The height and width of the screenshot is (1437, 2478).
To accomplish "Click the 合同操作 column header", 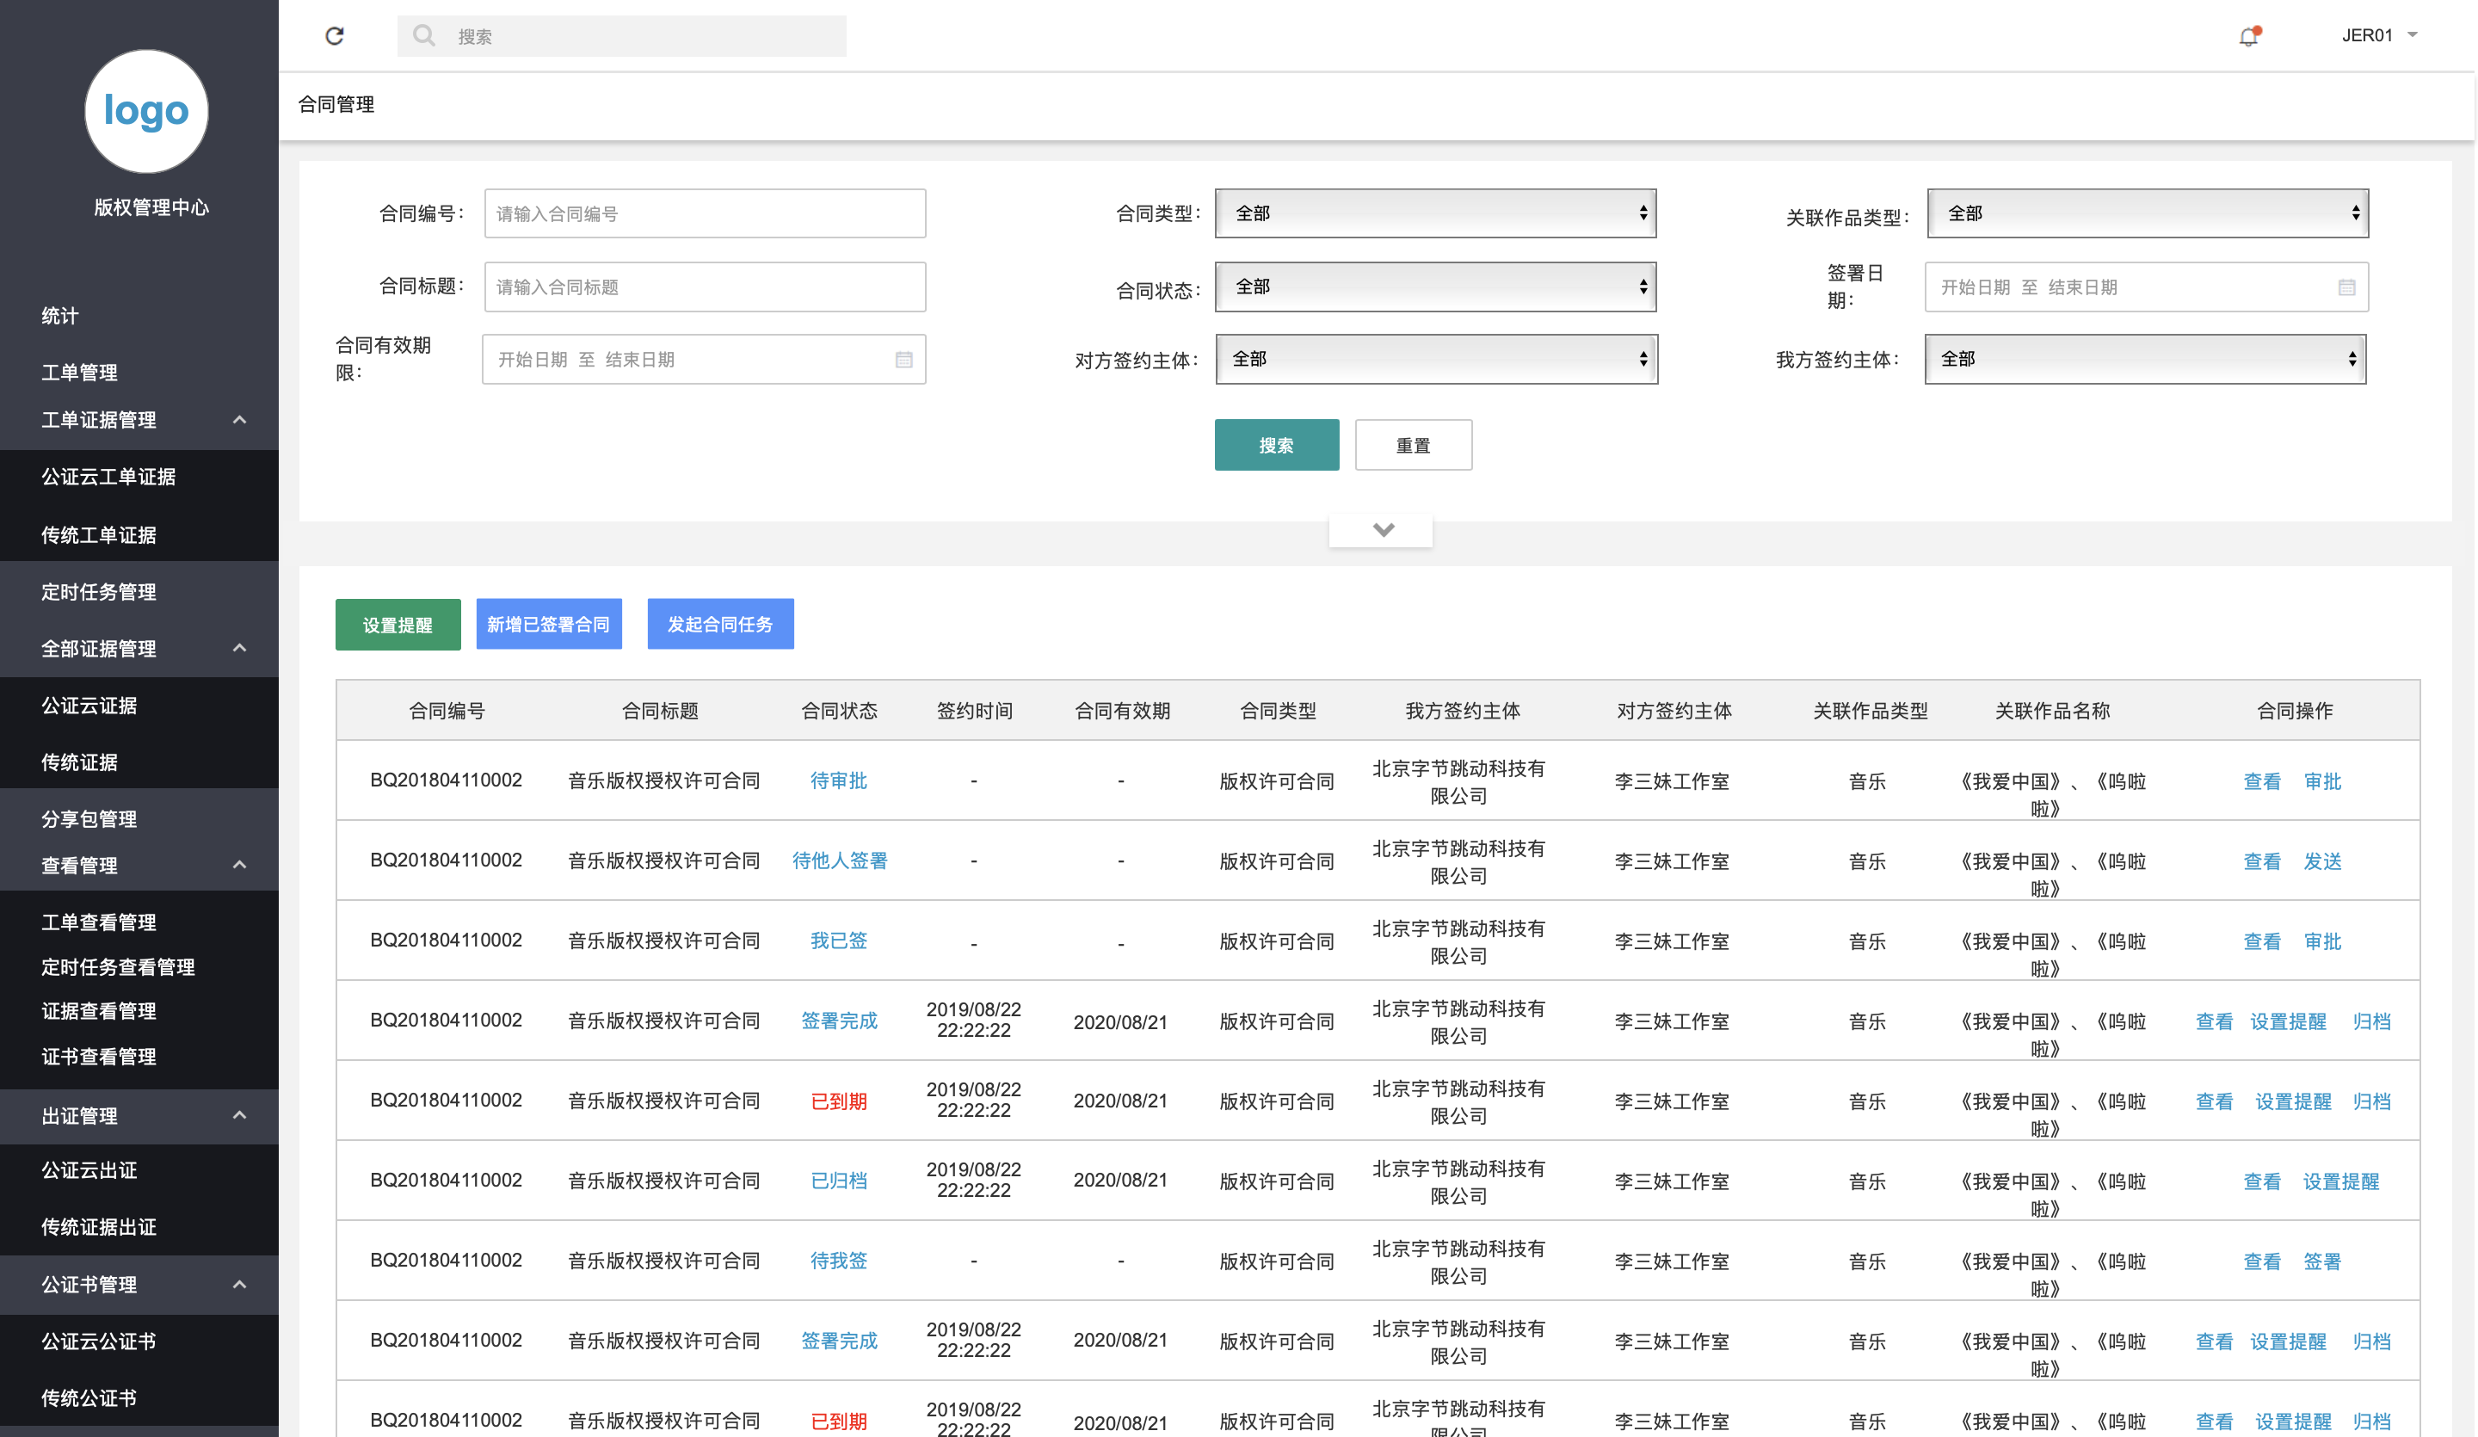I will [x=2293, y=710].
